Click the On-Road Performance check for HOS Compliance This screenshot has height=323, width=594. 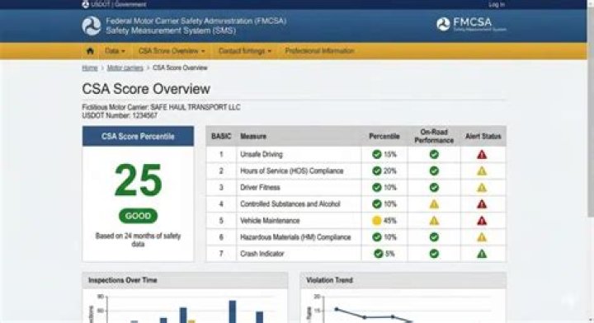pyautogui.click(x=434, y=171)
